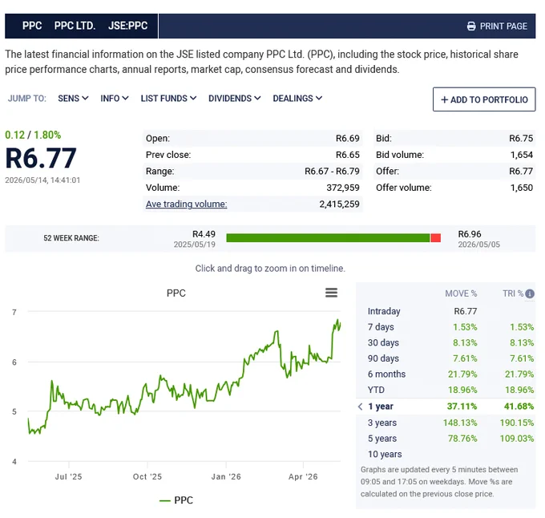
Task: Click ADD TO PORTFOLIO button
Action: (484, 99)
